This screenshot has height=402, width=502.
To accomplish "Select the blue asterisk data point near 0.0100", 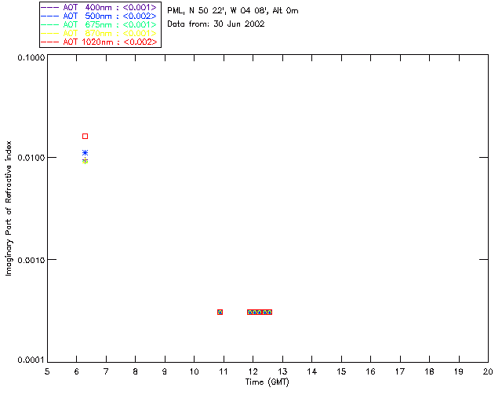I will tap(85, 153).
